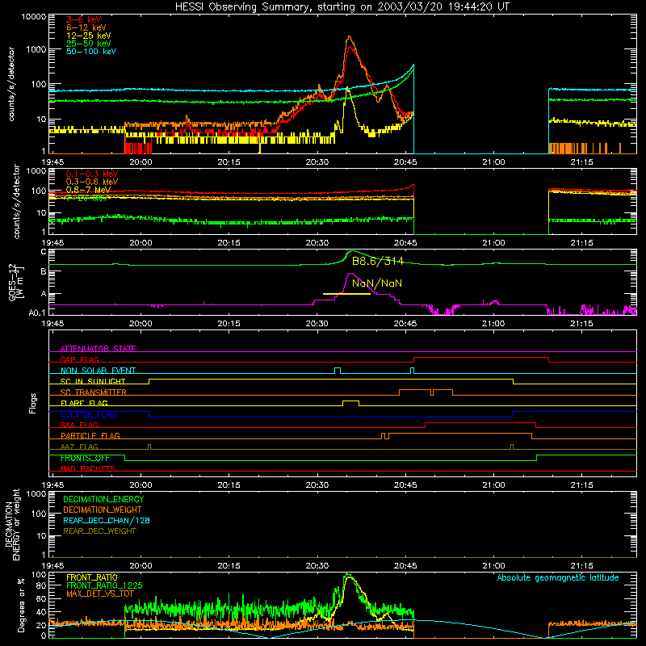Click the 'FRONT_RATIO_1225' legend label

click(104, 585)
